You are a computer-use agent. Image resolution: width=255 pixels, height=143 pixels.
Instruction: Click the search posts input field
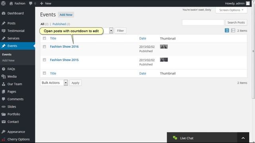[203, 23]
